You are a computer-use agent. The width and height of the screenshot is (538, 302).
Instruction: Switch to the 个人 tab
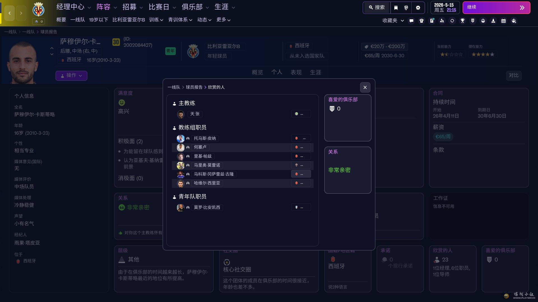(x=277, y=72)
